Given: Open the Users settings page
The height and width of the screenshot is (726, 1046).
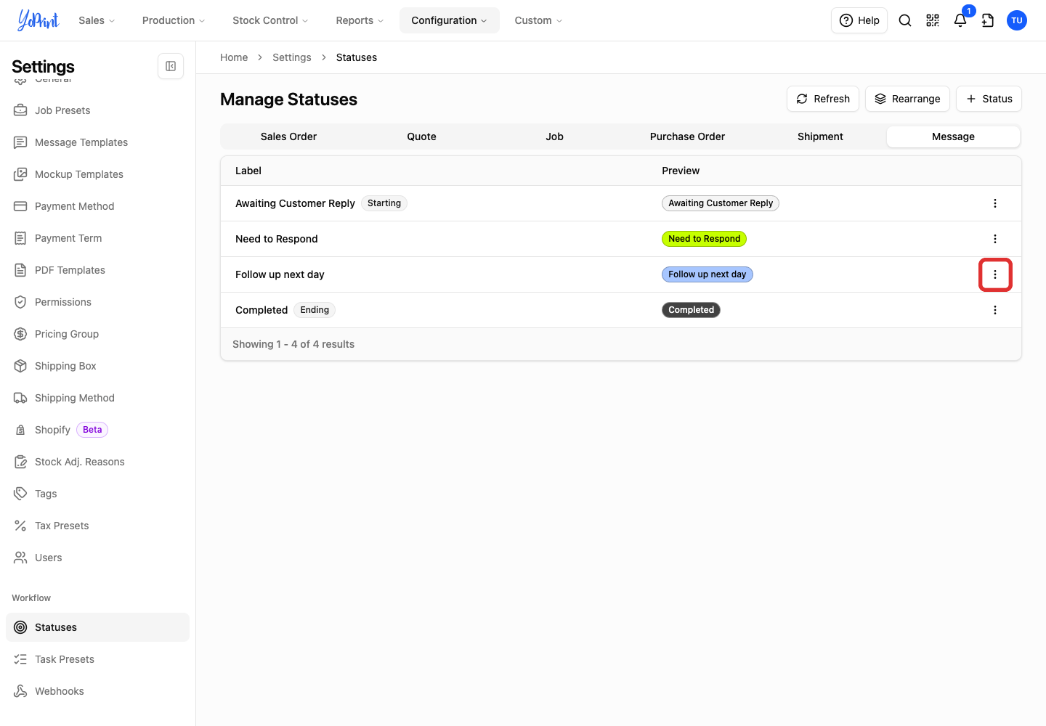Looking at the screenshot, I should [97, 558].
